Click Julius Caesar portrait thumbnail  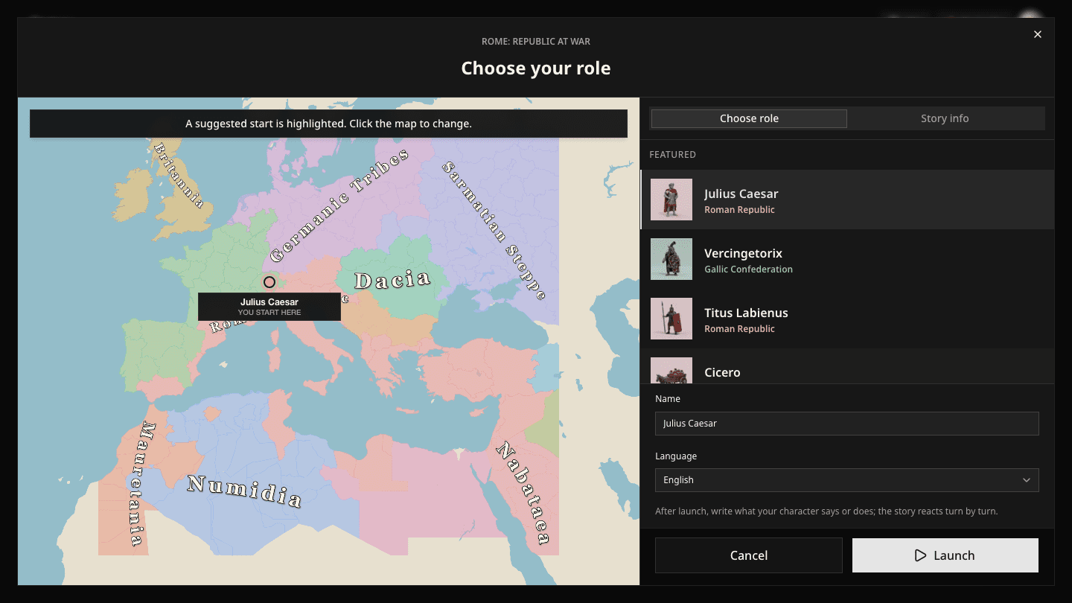pyautogui.click(x=671, y=200)
